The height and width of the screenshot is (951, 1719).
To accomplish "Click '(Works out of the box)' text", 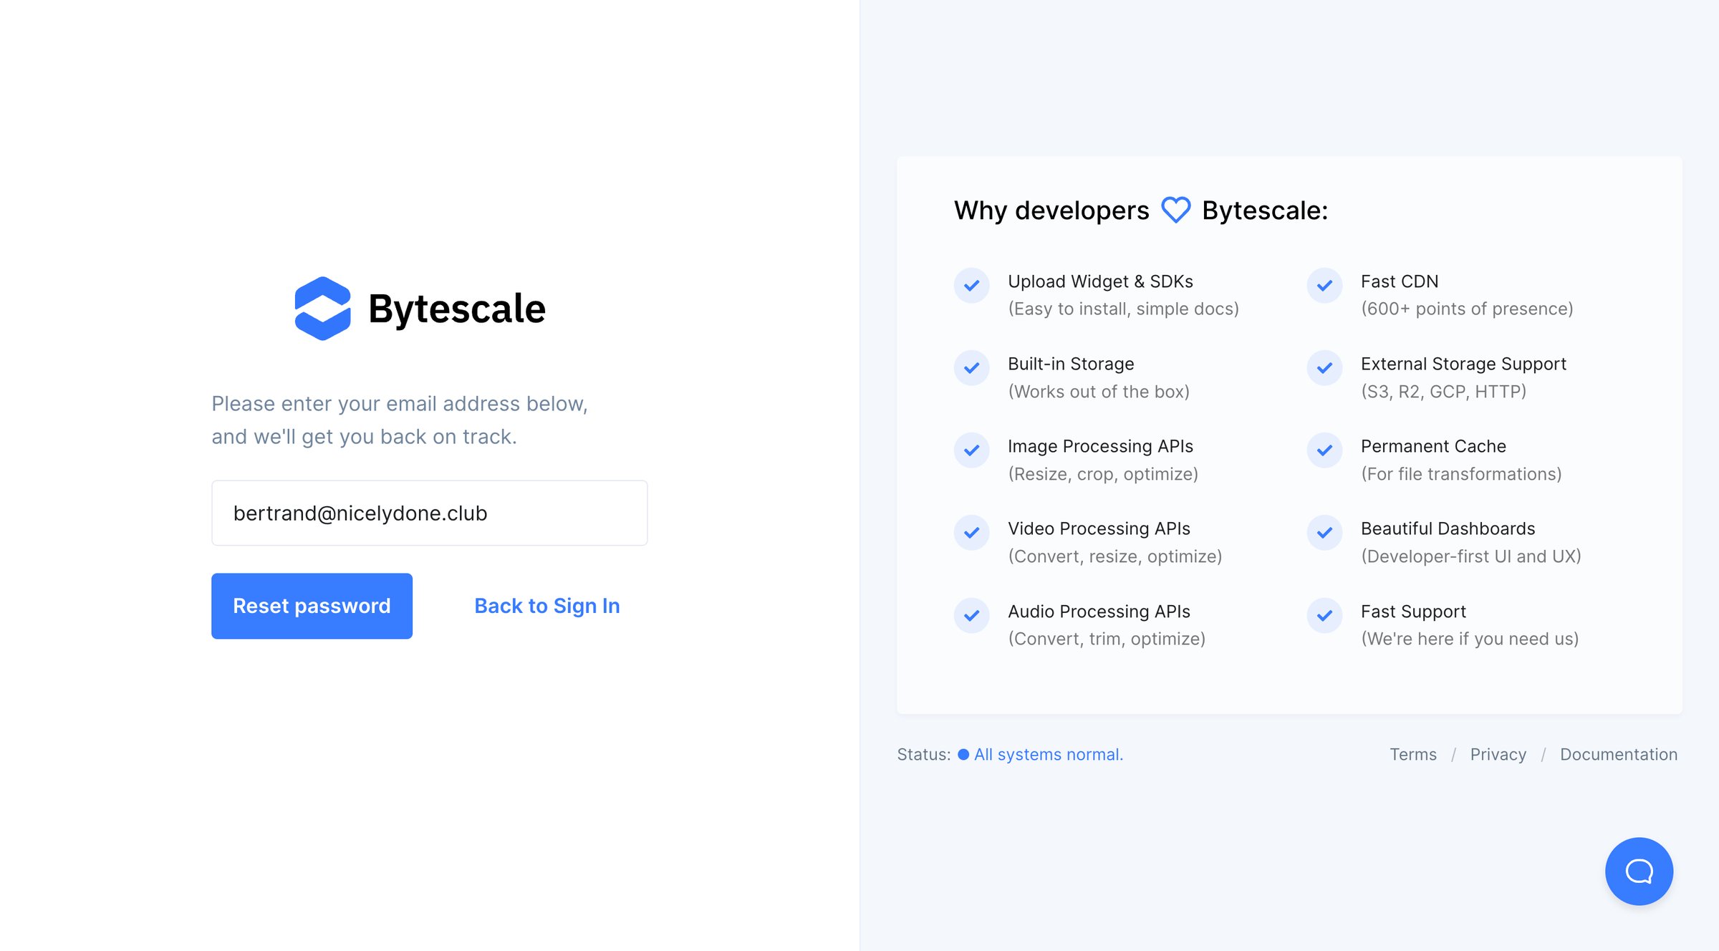I will pos(1099,392).
